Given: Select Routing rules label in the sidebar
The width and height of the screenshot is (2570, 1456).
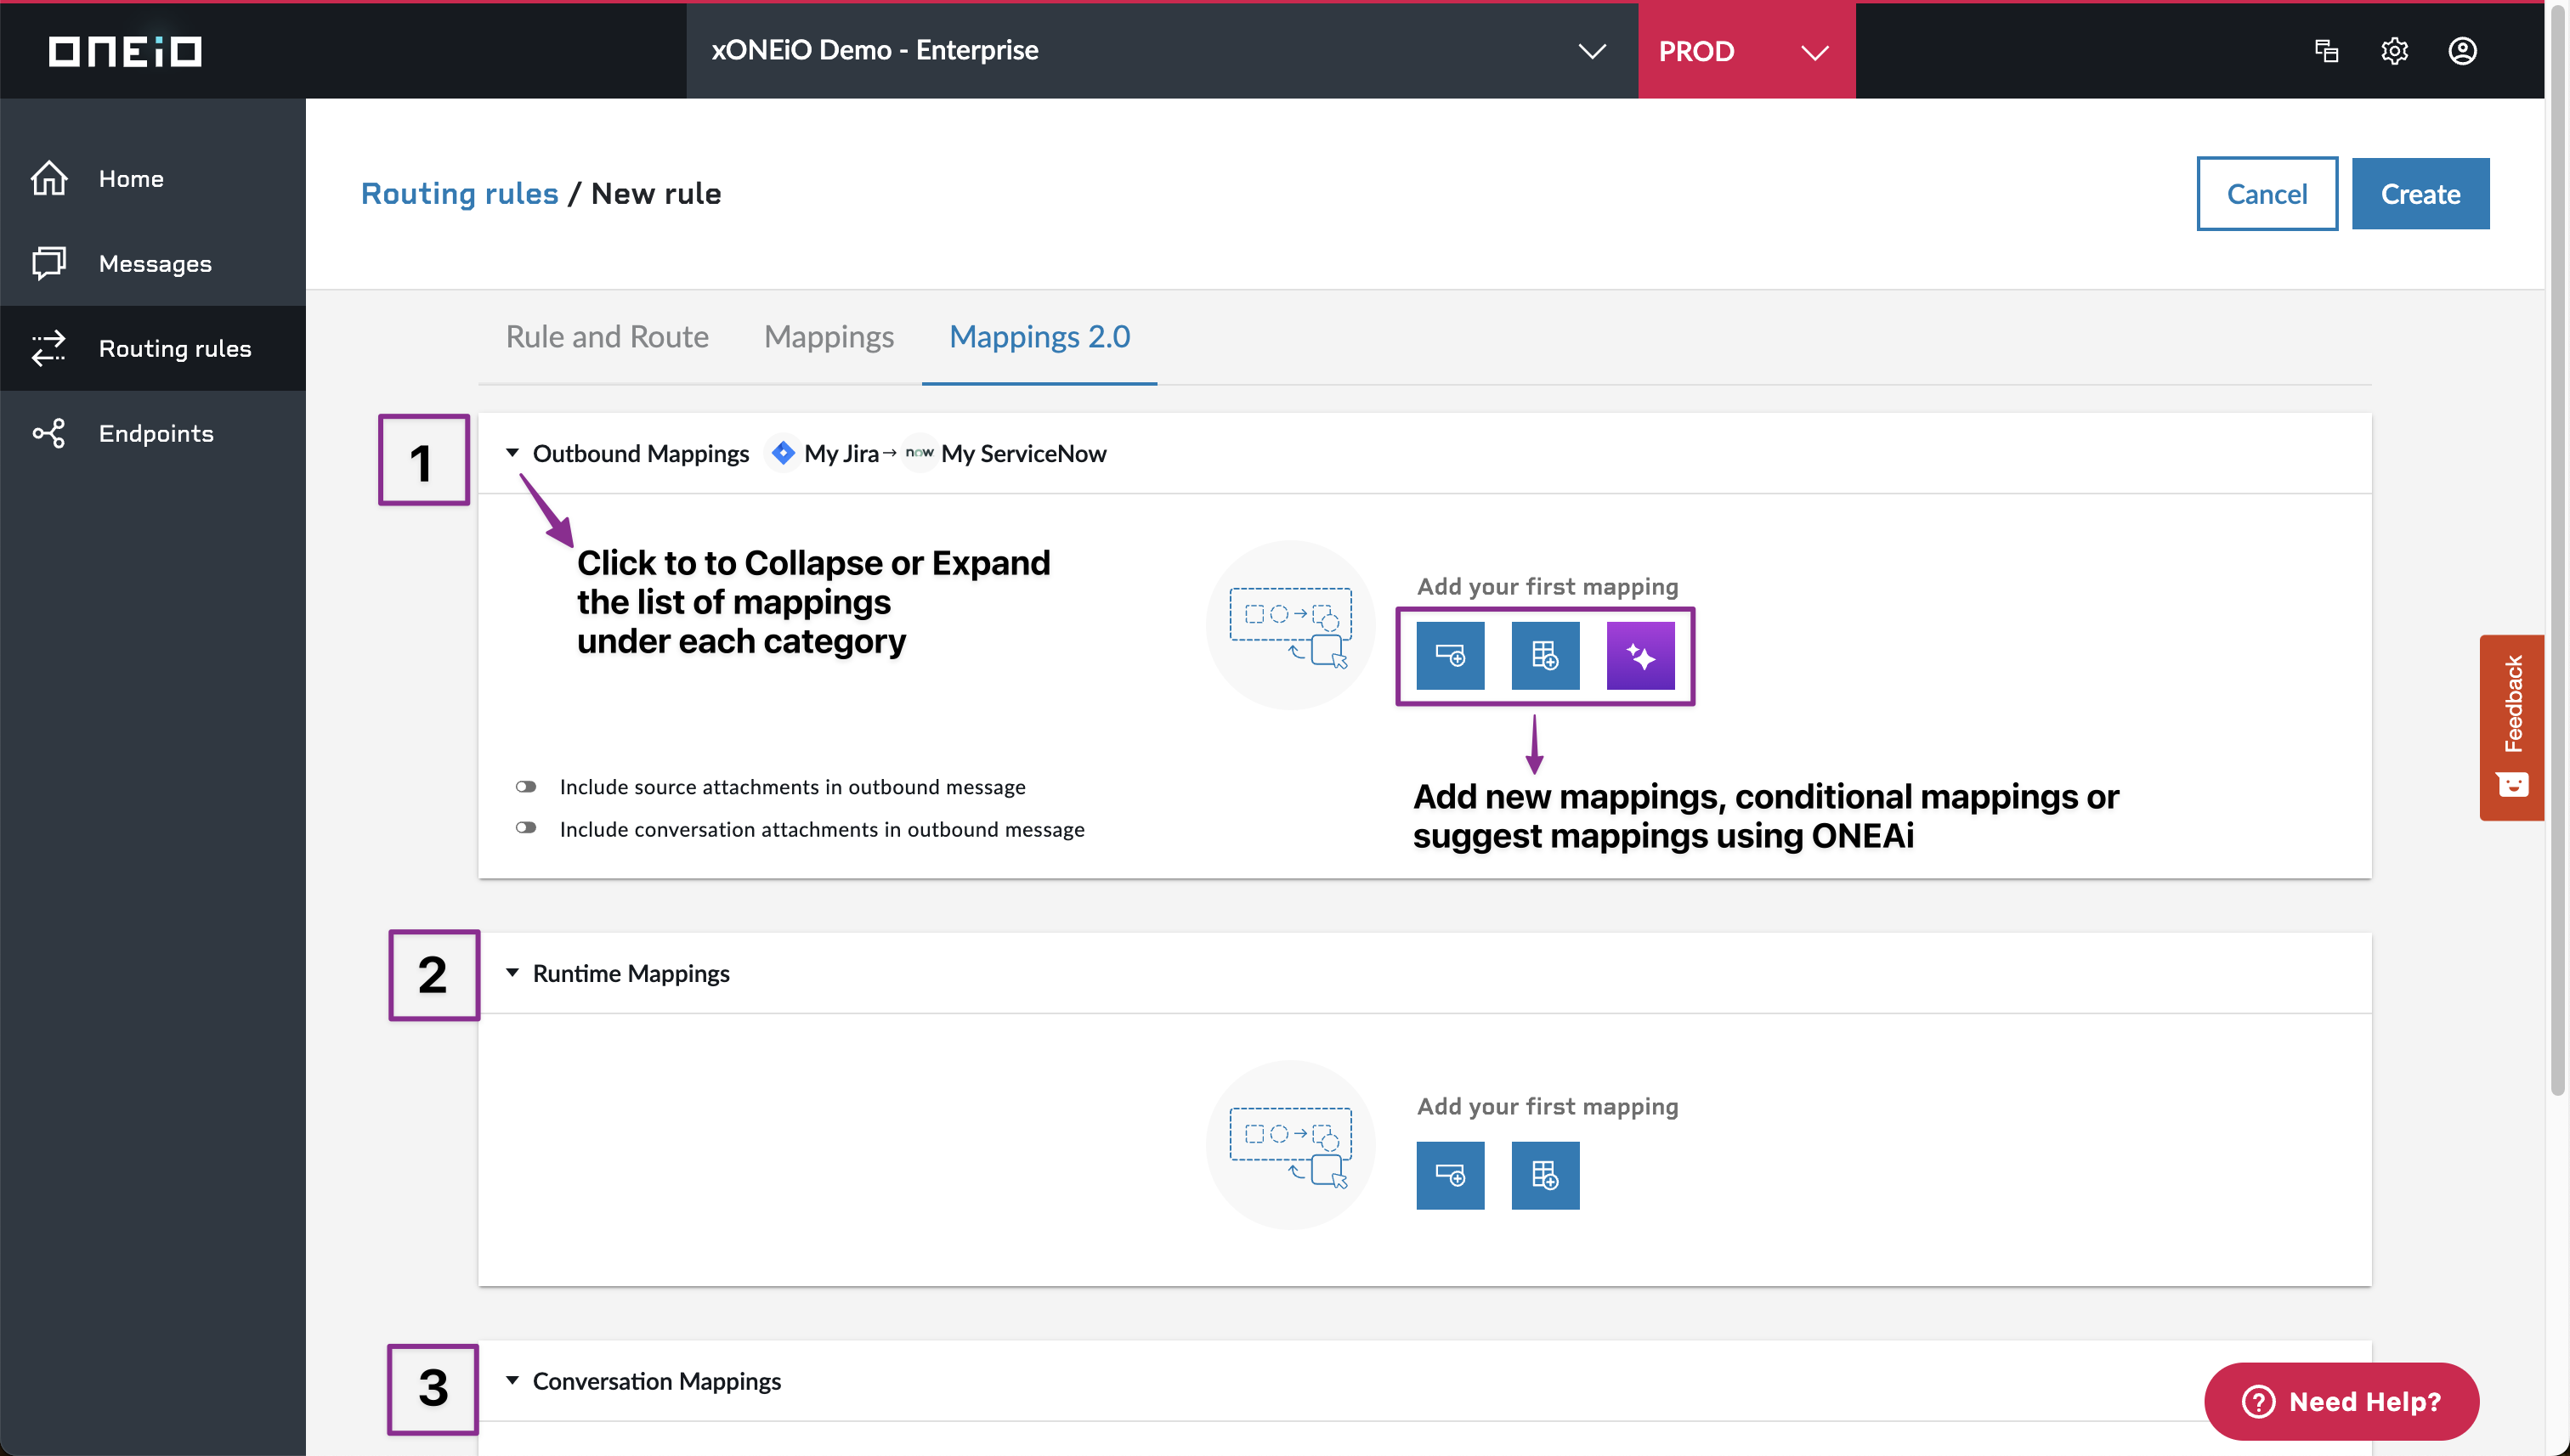Looking at the screenshot, I should point(175,348).
